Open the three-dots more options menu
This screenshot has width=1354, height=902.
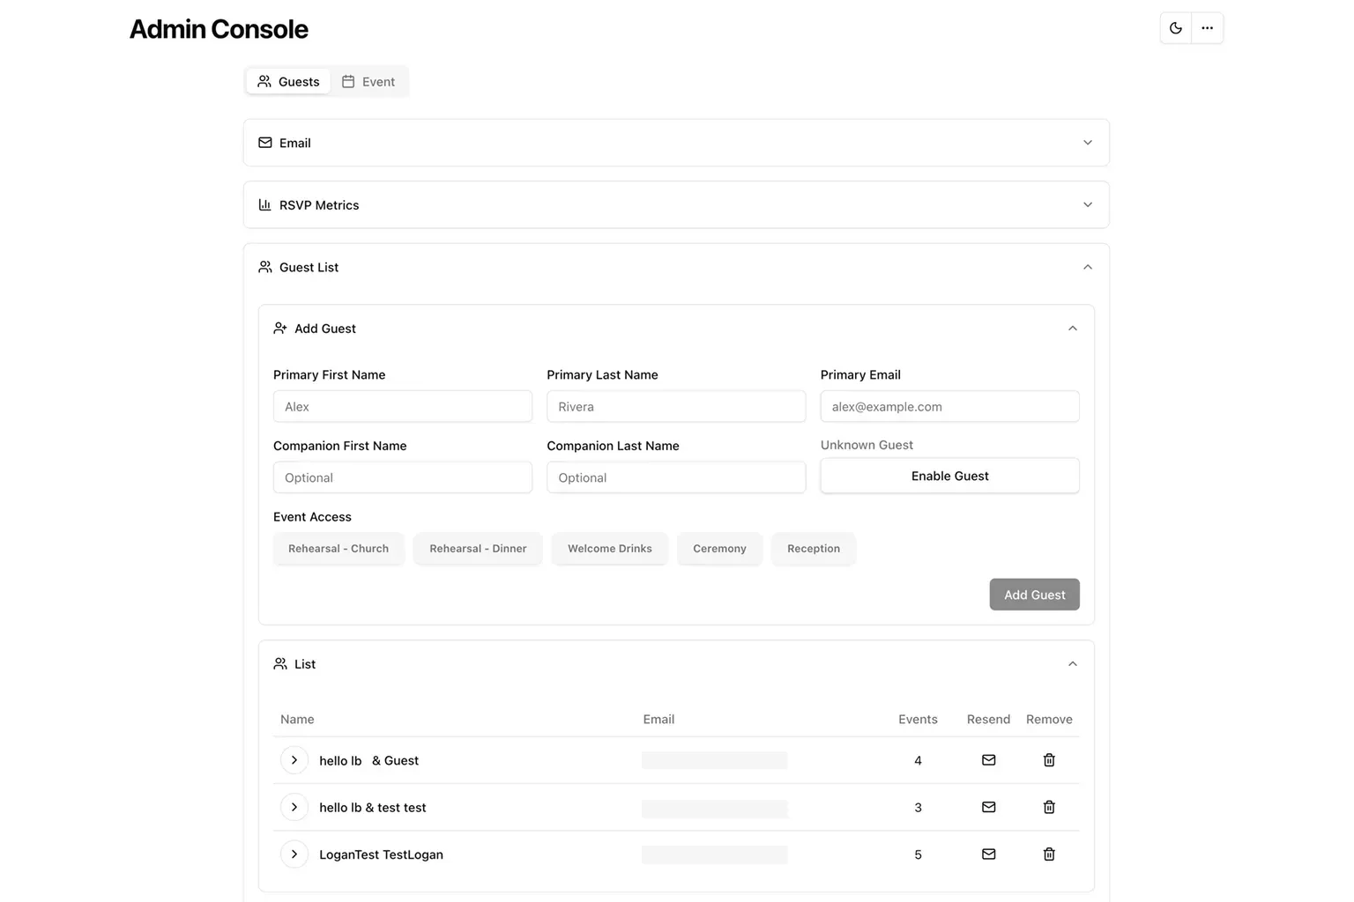1207,28
